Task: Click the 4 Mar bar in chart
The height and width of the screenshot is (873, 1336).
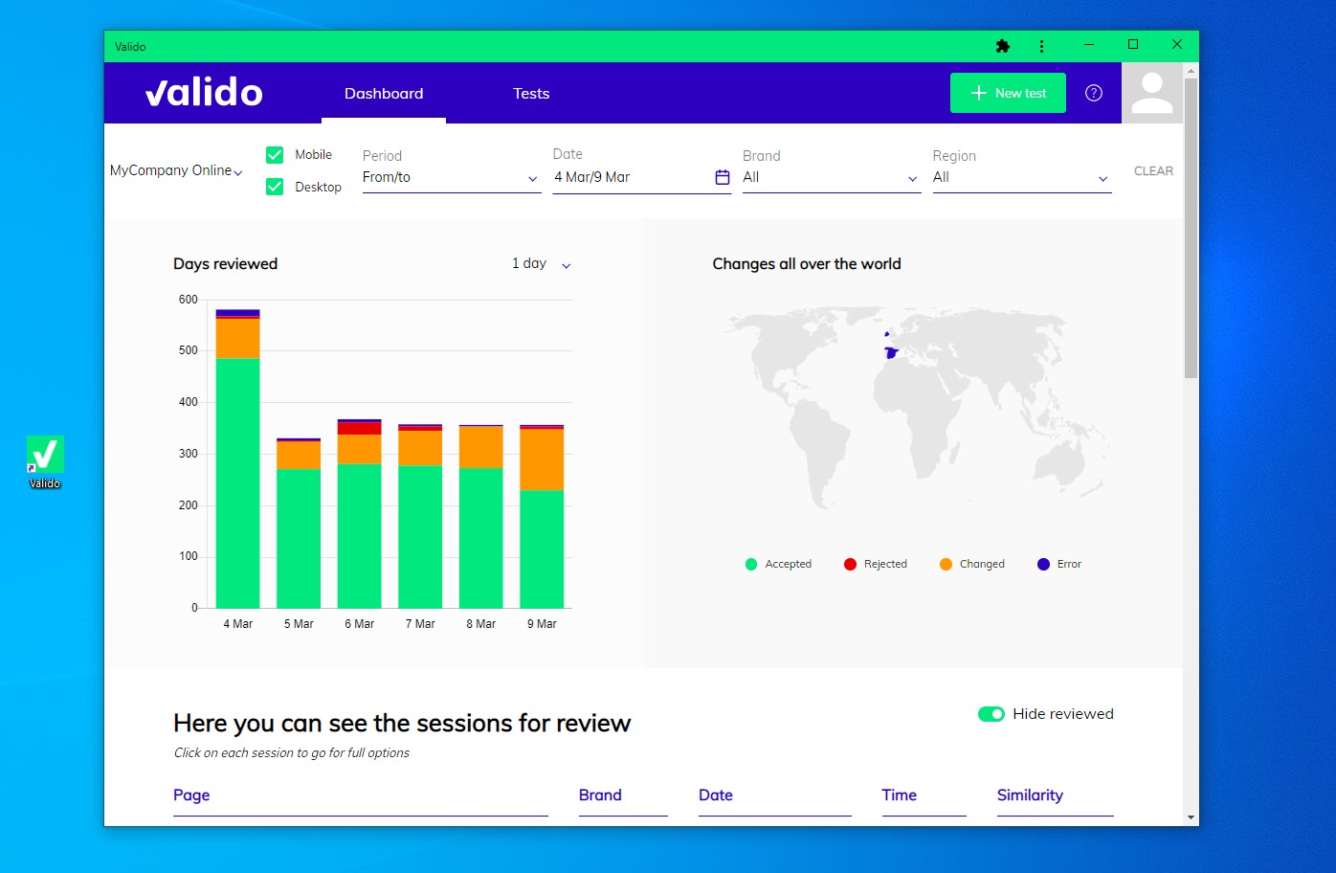Action: point(238,459)
